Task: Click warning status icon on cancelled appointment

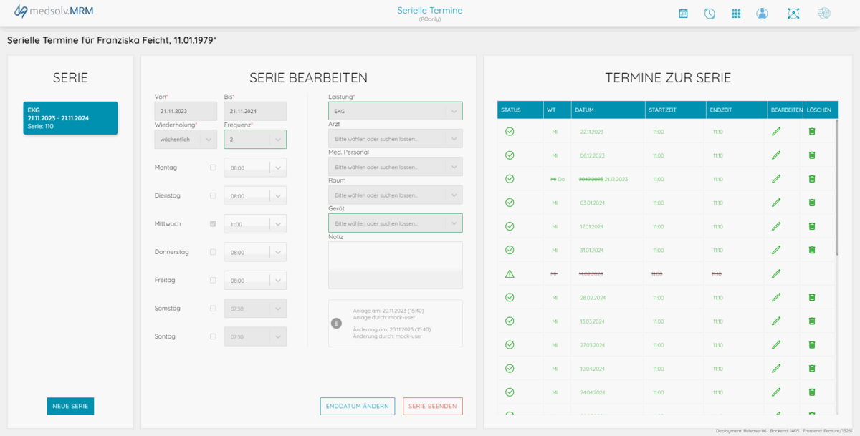Action: pos(510,273)
